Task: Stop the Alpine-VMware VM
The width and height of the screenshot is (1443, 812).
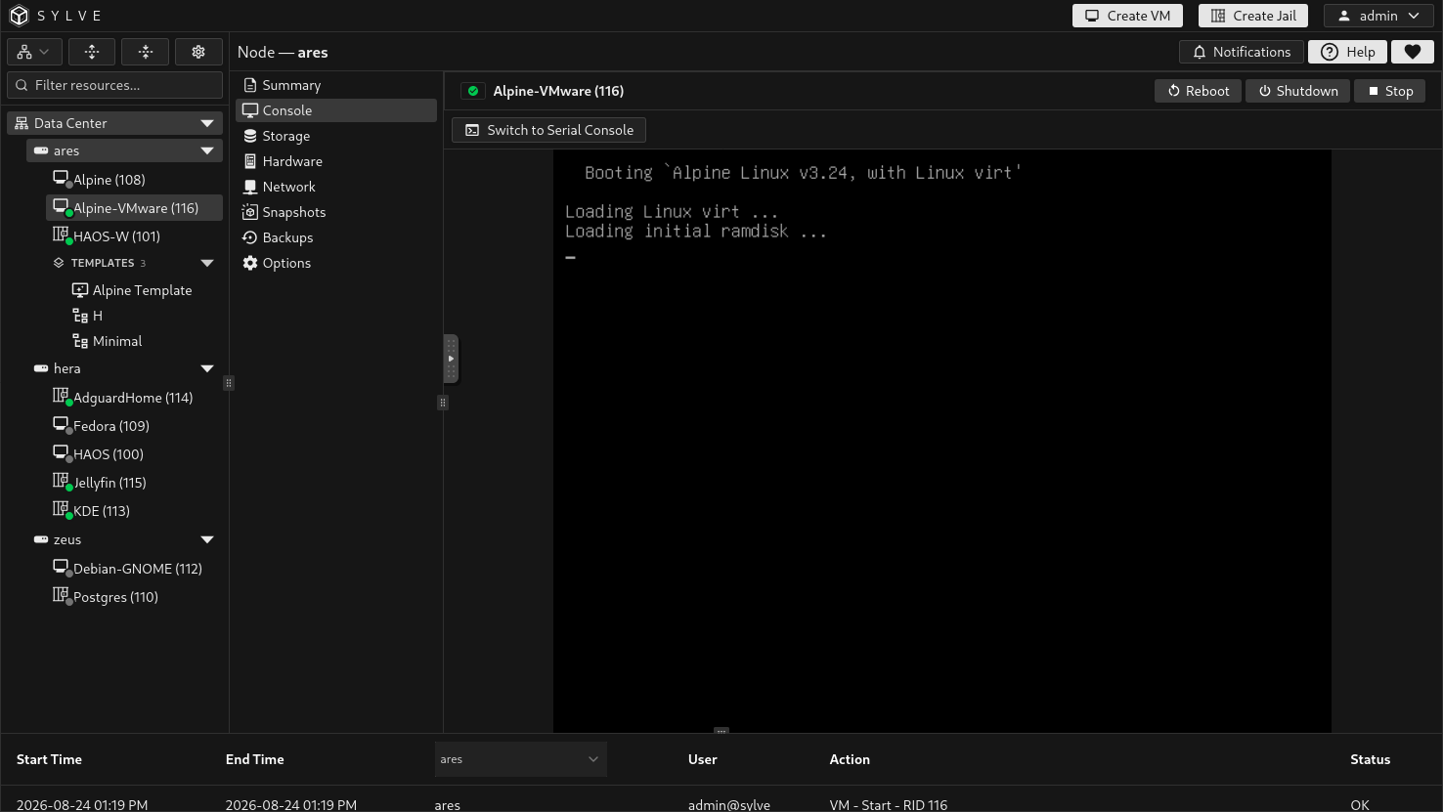Action: pos(1390,91)
